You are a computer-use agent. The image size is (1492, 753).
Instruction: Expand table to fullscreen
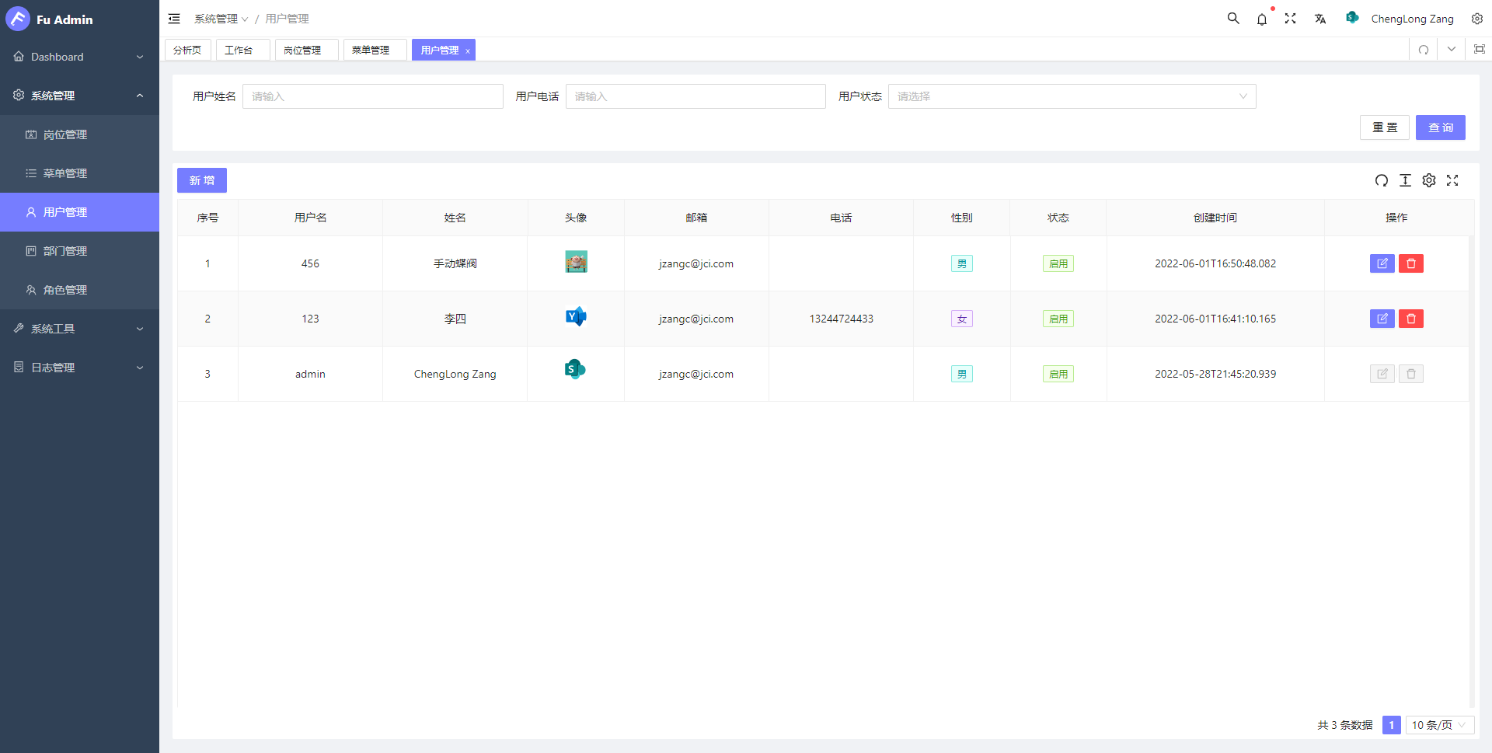tap(1452, 180)
